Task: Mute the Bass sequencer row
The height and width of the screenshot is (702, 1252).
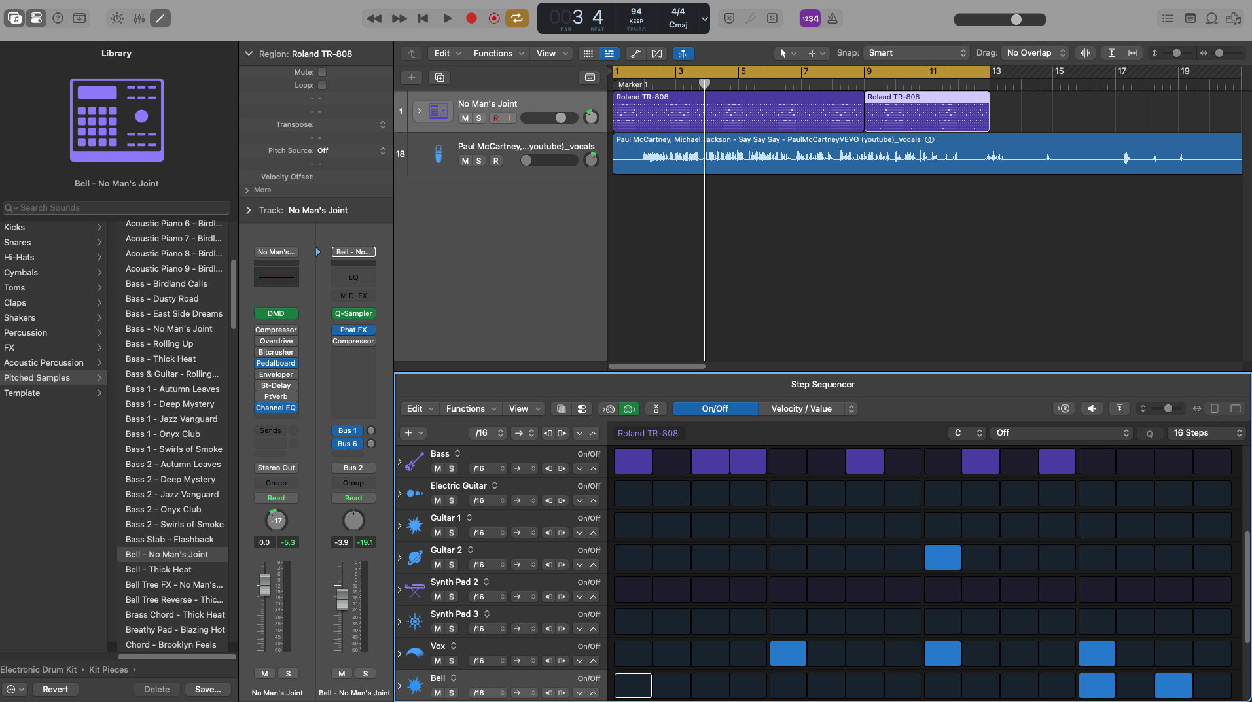Action: tap(438, 468)
